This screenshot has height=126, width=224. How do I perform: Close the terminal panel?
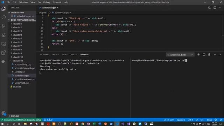point(220,55)
